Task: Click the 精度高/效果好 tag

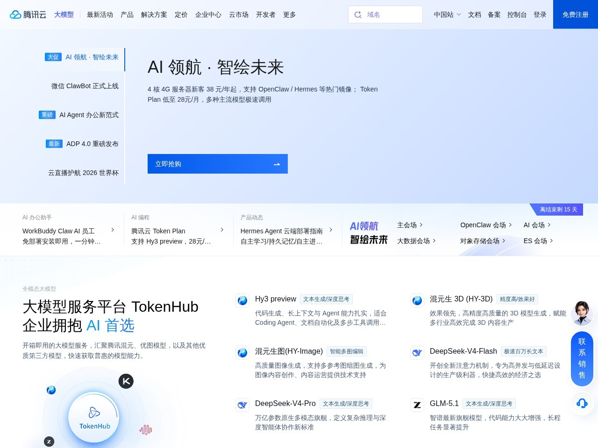Action: (517, 299)
